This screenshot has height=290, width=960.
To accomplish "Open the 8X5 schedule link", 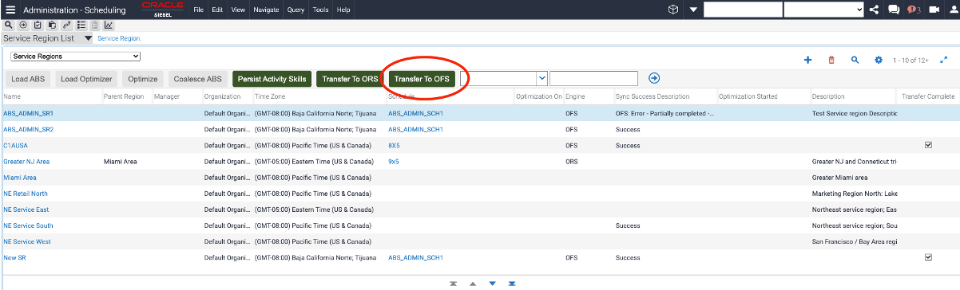I will click(x=394, y=146).
